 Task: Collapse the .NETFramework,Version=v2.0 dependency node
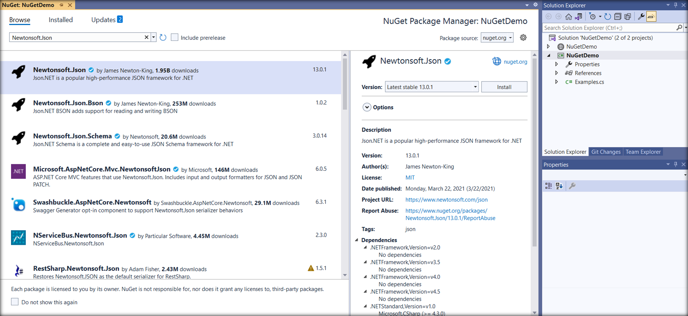pyautogui.click(x=365, y=247)
